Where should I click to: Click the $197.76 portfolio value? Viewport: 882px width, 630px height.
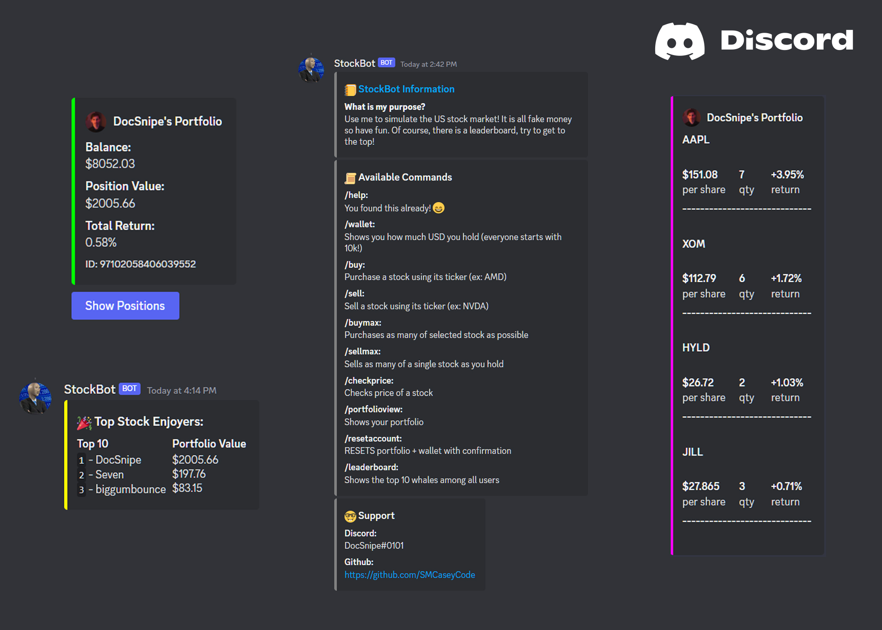(189, 474)
